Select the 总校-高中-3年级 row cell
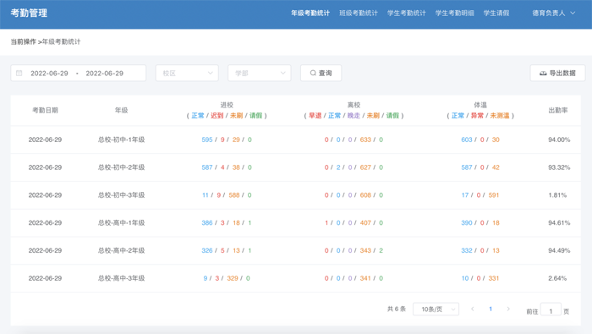Screen dimensions: 592x334 (x=121, y=278)
